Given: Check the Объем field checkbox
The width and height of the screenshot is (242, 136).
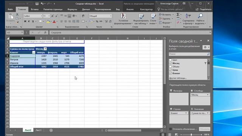Looking at the screenshot, I should [171, 66].
